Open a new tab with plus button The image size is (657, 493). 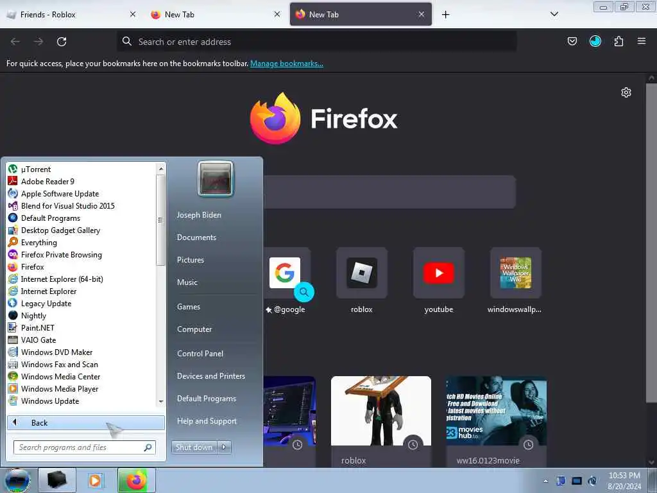pos(445,15)
